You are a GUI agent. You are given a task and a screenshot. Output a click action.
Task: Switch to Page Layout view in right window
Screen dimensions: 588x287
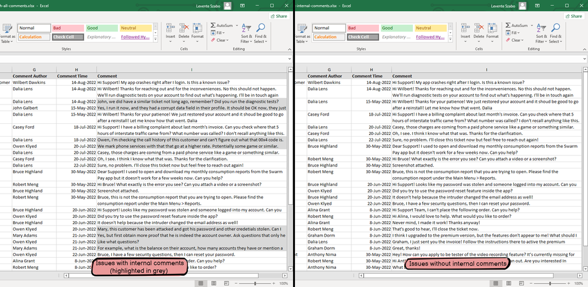[x=509, y=283]
